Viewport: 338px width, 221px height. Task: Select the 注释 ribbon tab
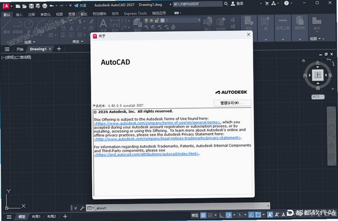[x=31, y=15]
